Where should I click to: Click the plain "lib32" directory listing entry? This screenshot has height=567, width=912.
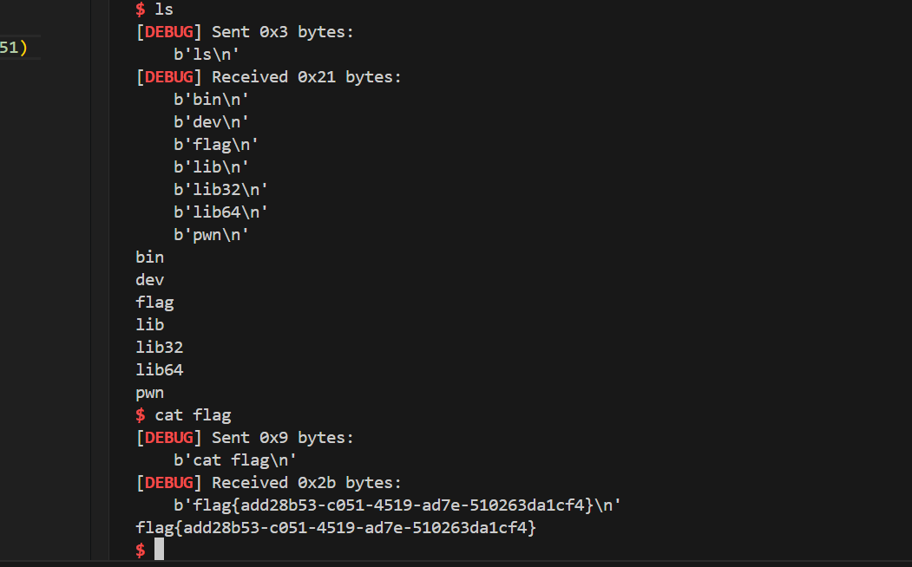[160, 348]
